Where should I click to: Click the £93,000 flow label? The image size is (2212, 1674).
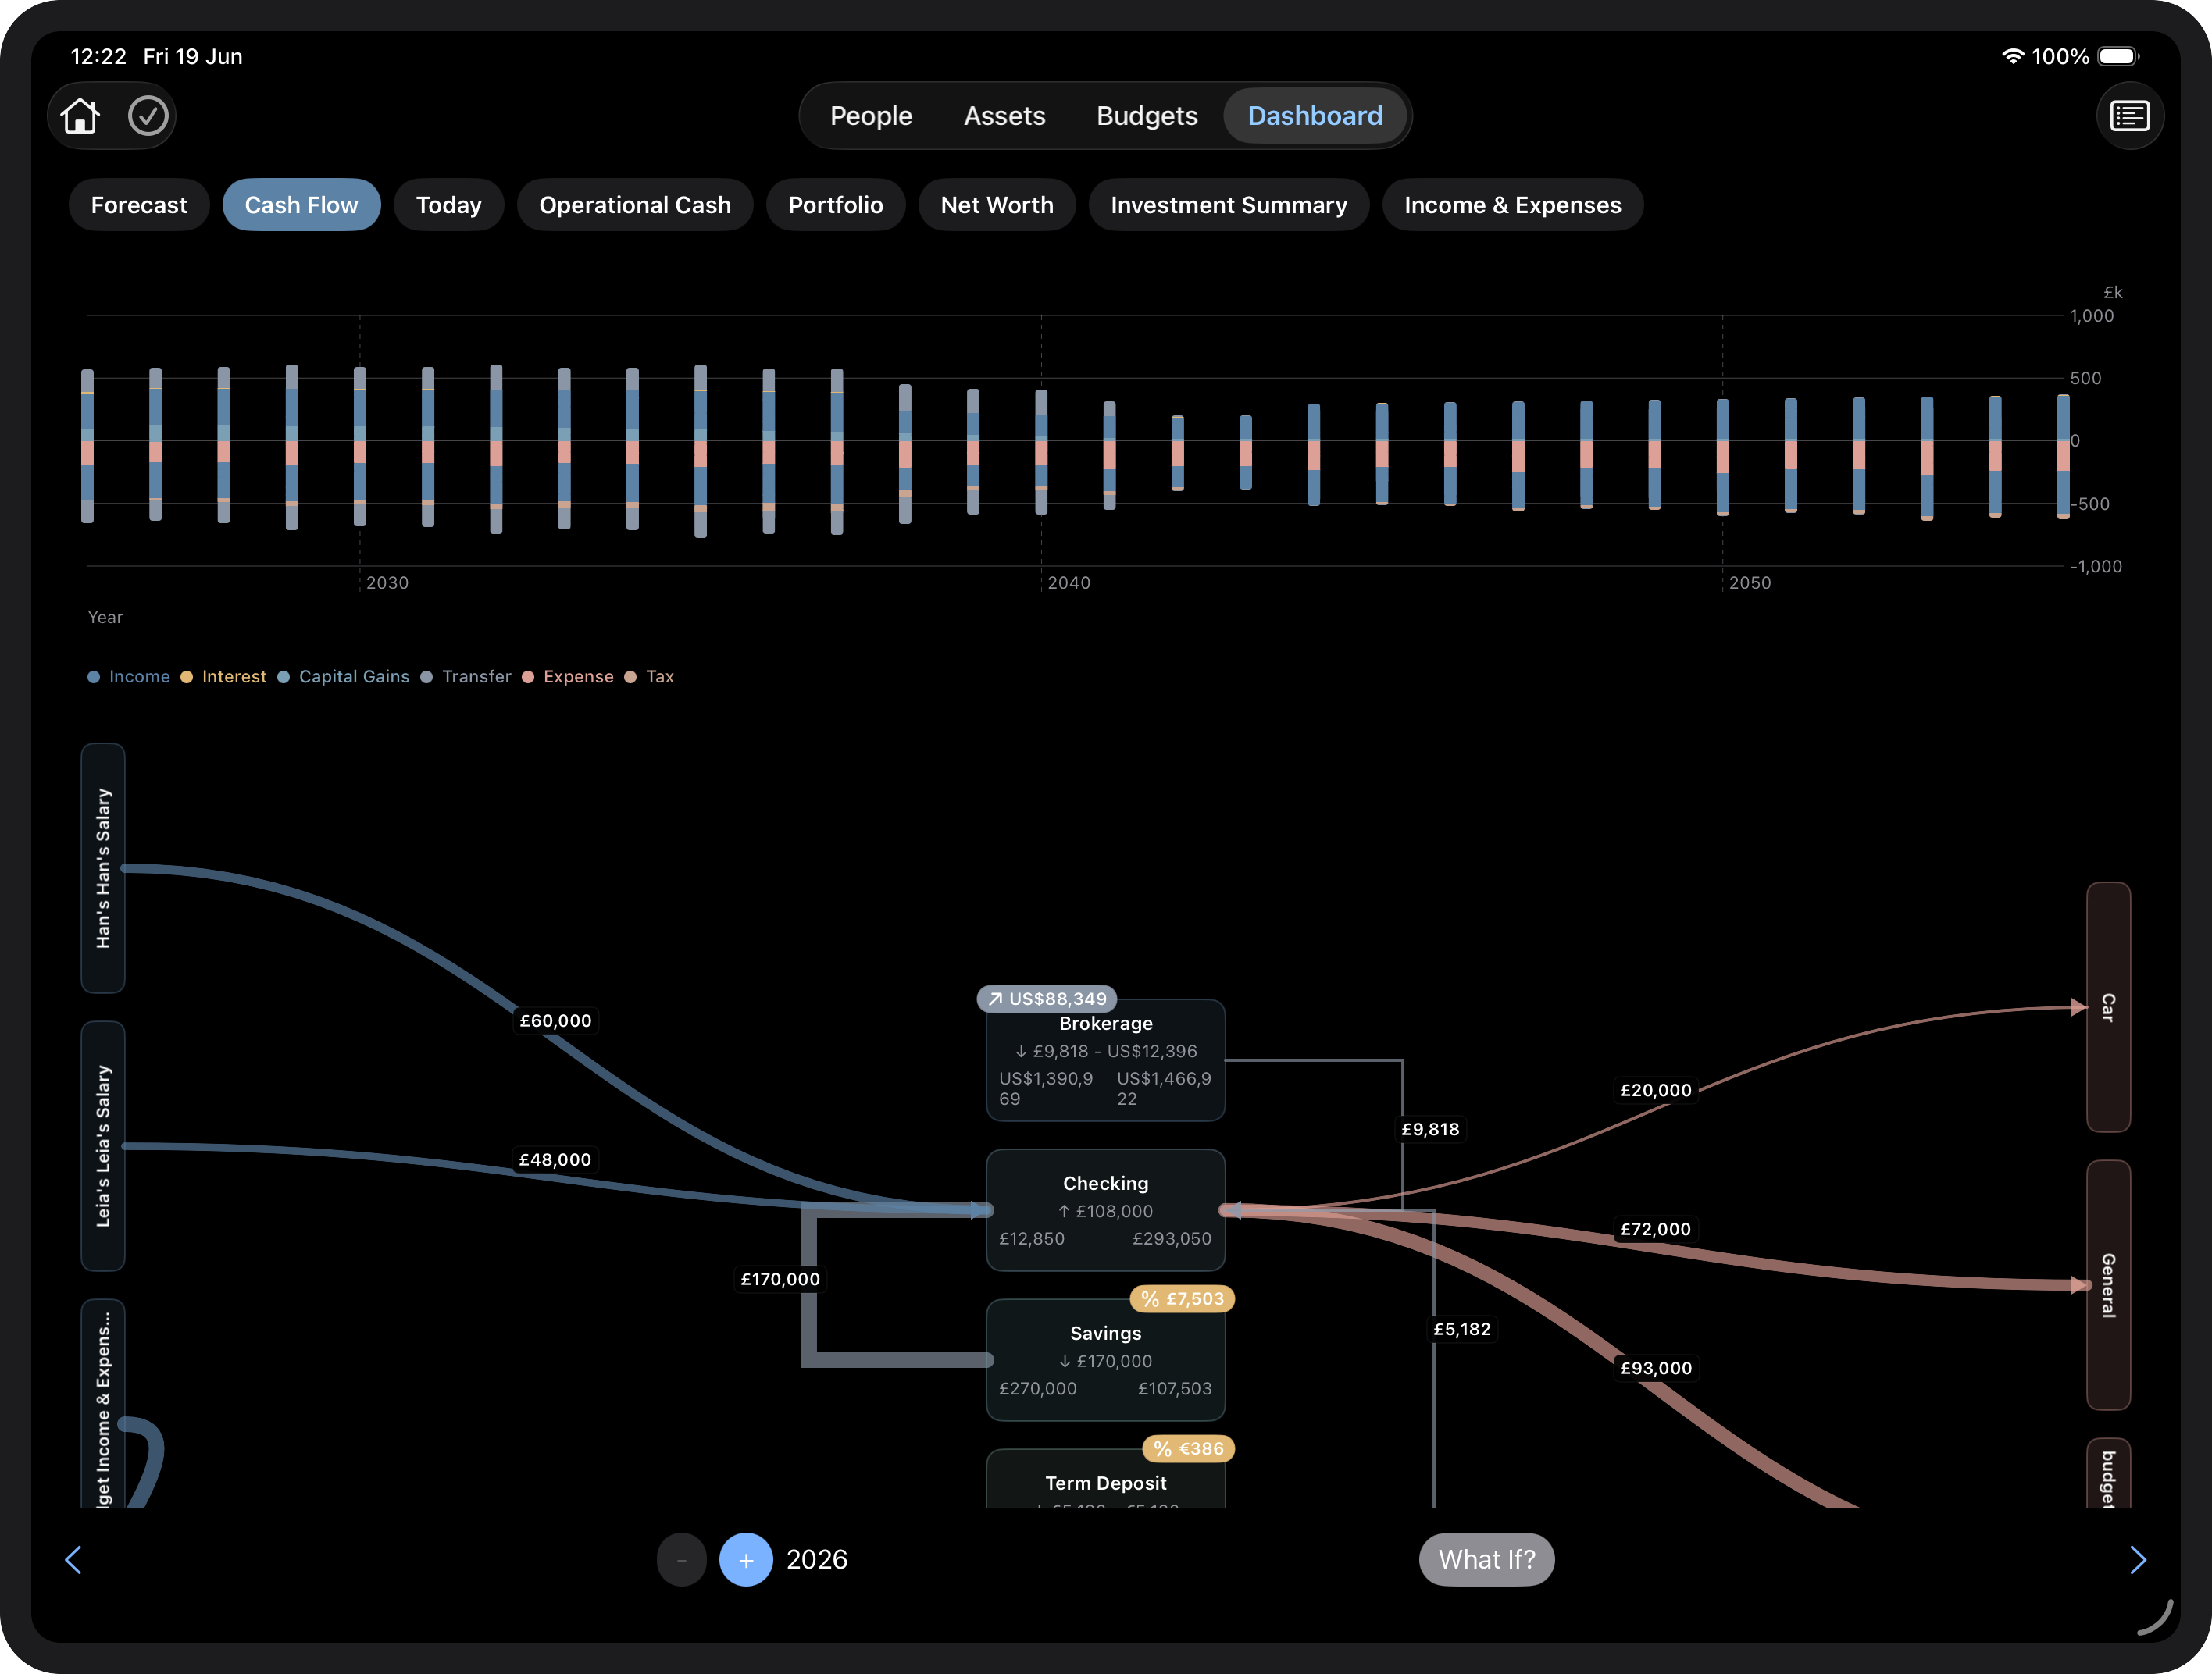pyautogui.click(x=1656, y=1368)
